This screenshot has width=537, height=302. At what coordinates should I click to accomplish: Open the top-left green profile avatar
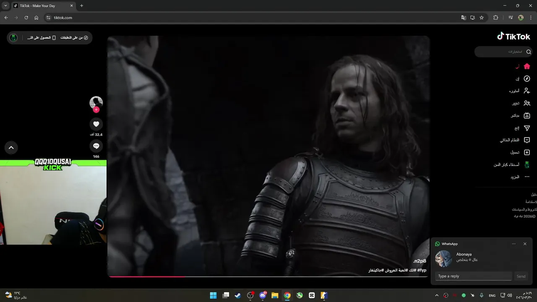click(x=13, y=38)
